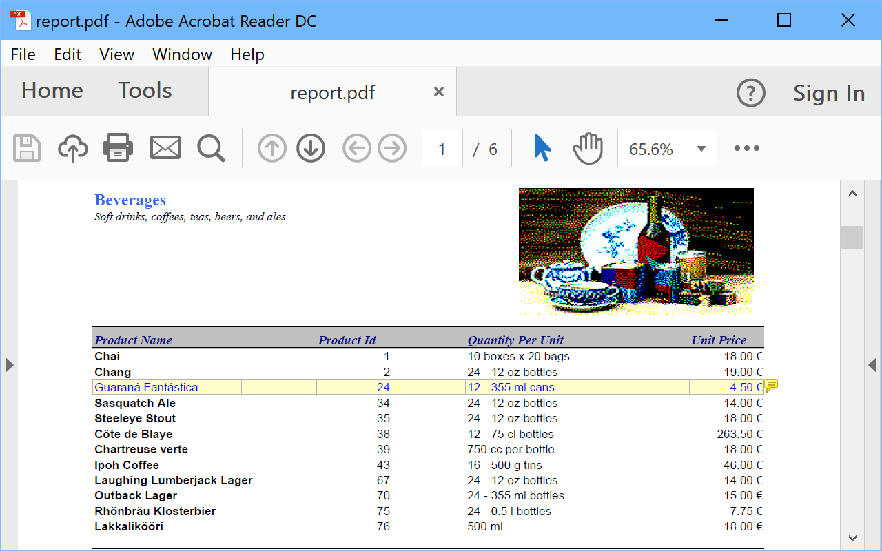
Task: Click the Save file icon
Action: [x=27, y=148]
